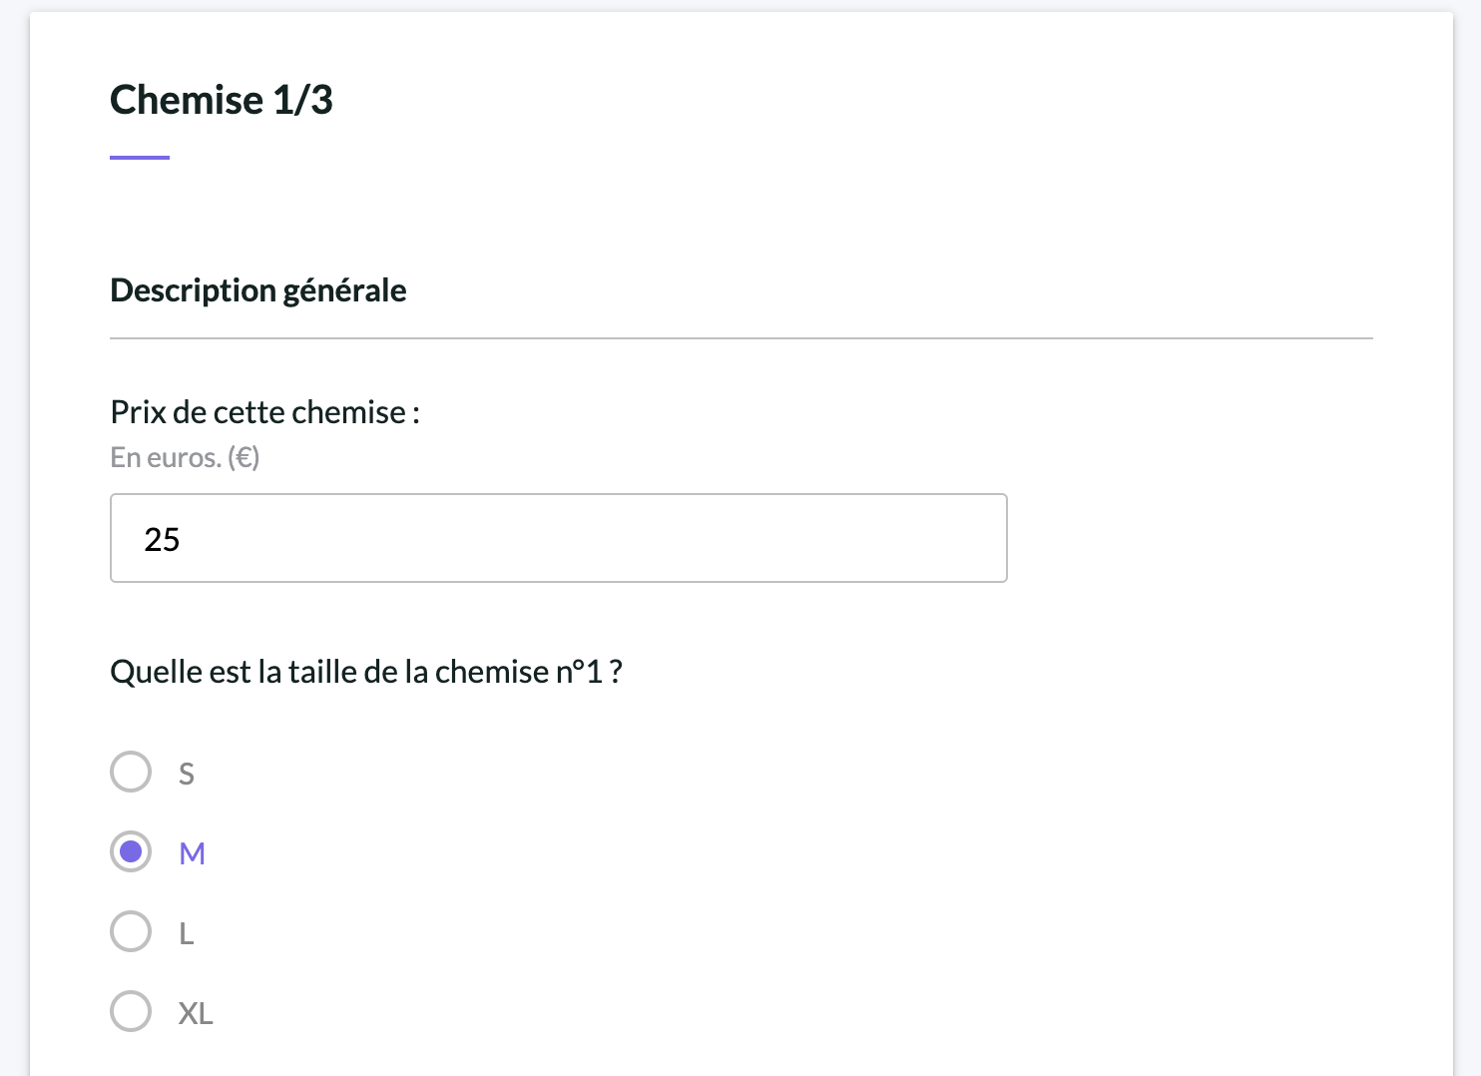Image resolution: width=1481 pixels, height=1076 pixels.
Task: Click the filled purple dot of M option
Action: coord(131,851)
